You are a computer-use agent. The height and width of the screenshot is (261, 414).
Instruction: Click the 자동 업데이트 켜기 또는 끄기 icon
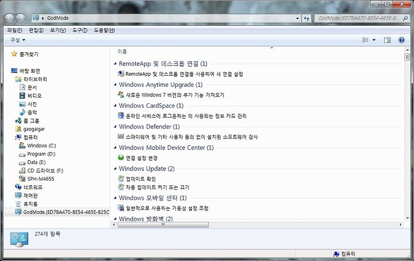click(121, 187)
